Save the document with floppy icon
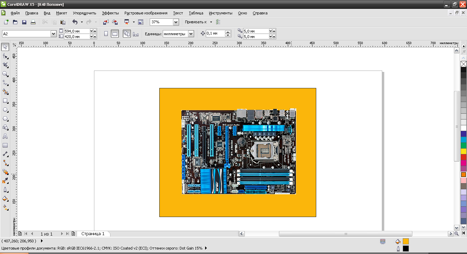Image resolution: width=467 pixels, height=254 pixels. [24, 22]
